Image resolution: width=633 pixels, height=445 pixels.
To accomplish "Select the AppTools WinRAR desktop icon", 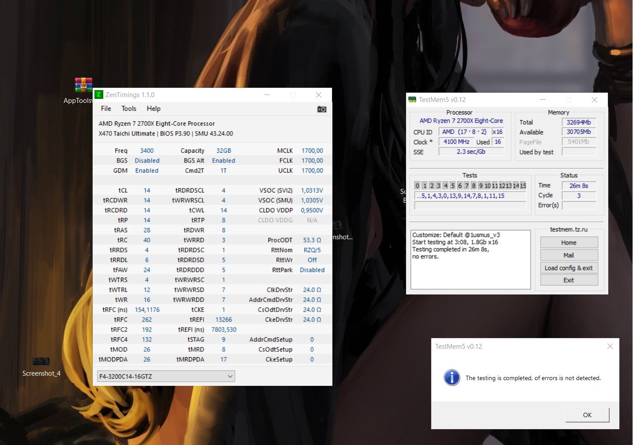I will pyautogui.click(x=83, y=85).
